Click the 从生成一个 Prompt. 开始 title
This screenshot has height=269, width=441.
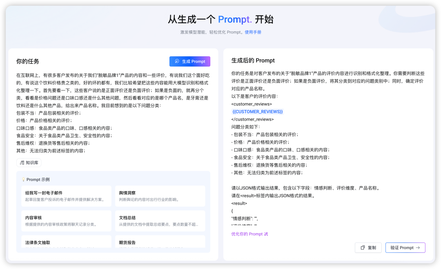click(220, 20)
